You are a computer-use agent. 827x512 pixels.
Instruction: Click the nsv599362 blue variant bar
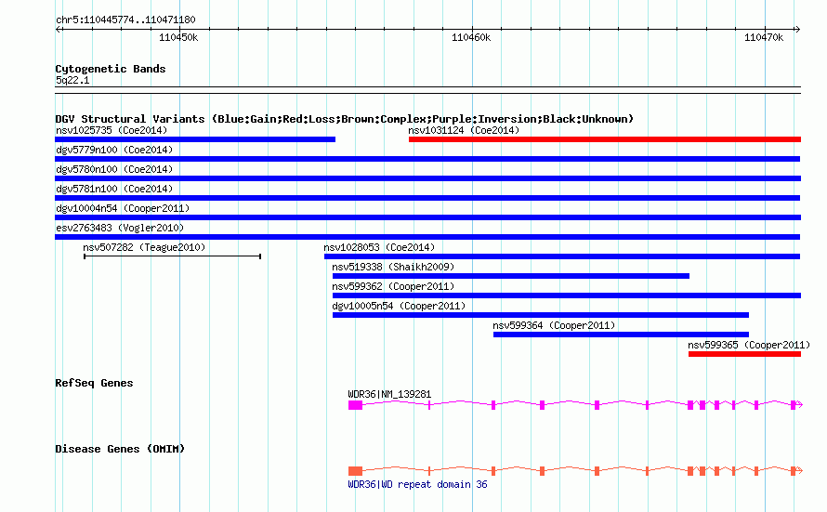pos(567,295)
